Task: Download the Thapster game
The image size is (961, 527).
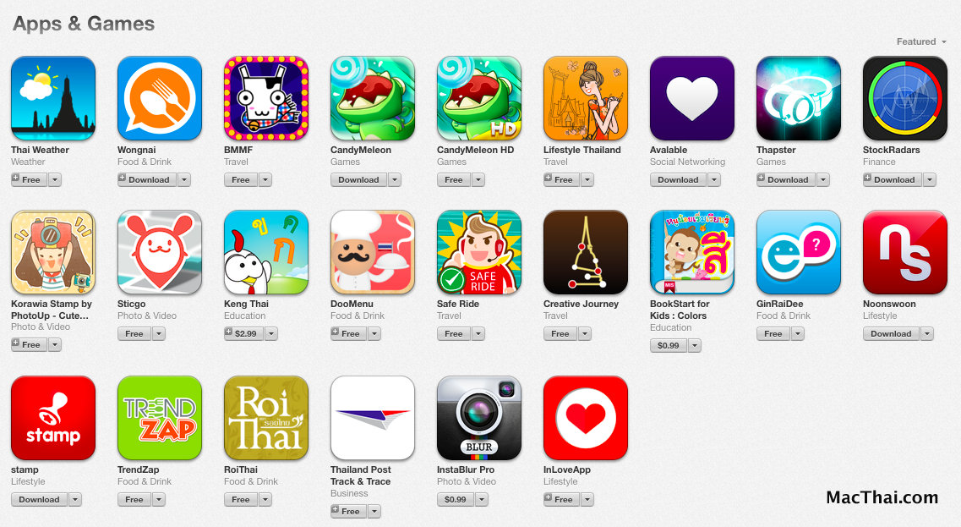Action: (x=787, y=180)
